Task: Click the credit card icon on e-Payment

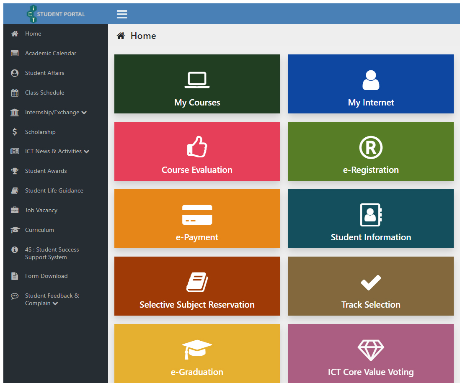Action: pos(197,215)
